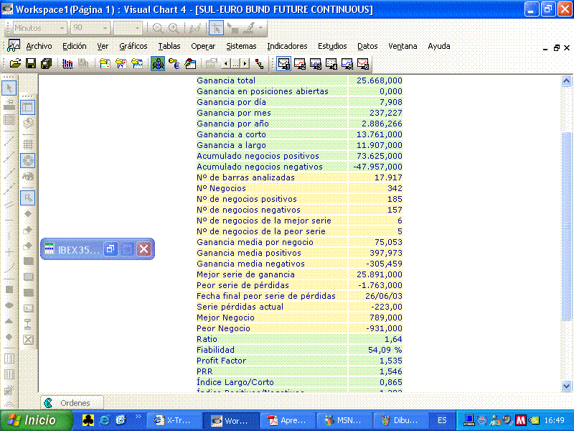Open the Edición menu
Screen dimensions: 574x431
pyautogui.click(x=75, y=46)
